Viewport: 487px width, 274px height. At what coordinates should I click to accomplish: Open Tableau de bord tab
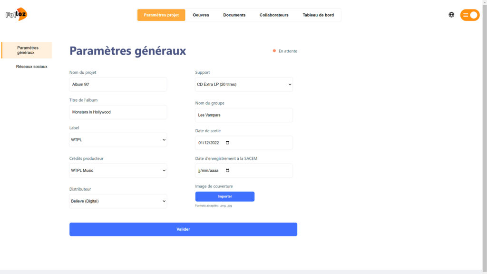coord(318,15)
